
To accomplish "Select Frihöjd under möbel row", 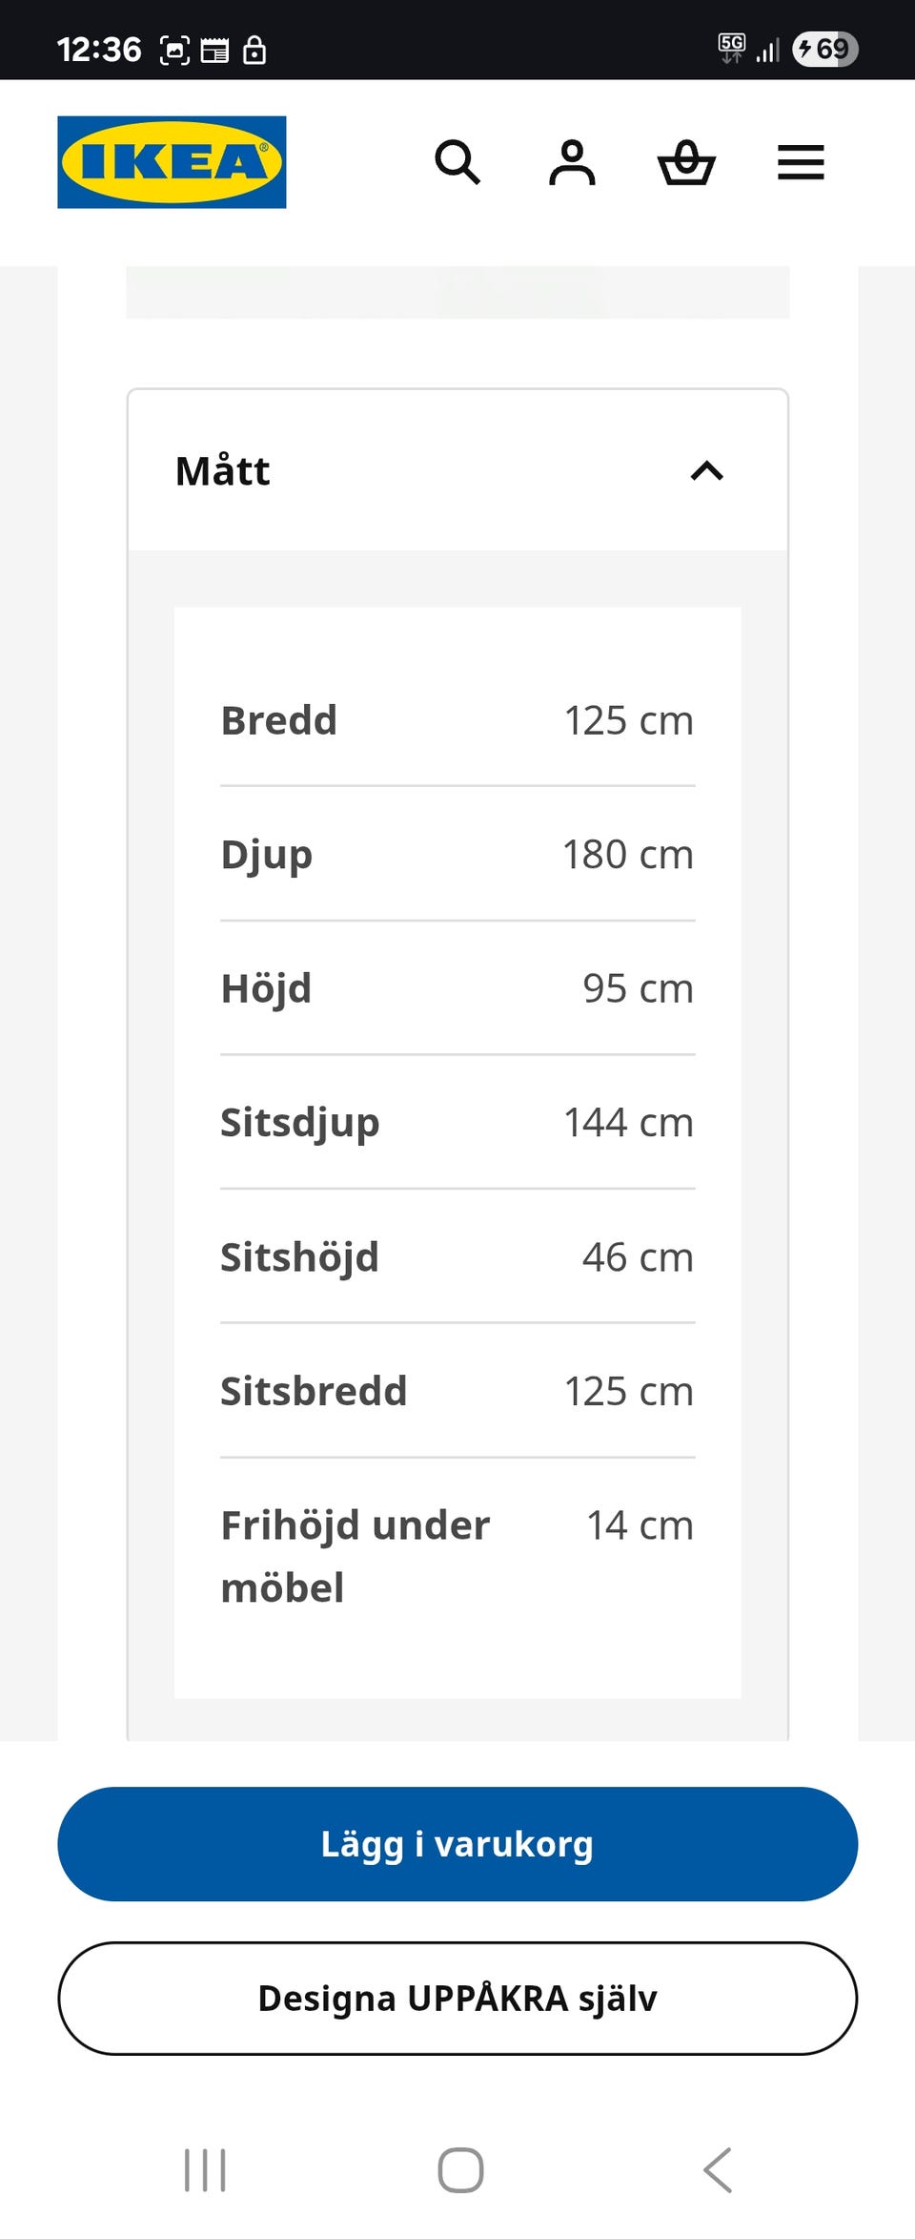I will coord(457,1556).
